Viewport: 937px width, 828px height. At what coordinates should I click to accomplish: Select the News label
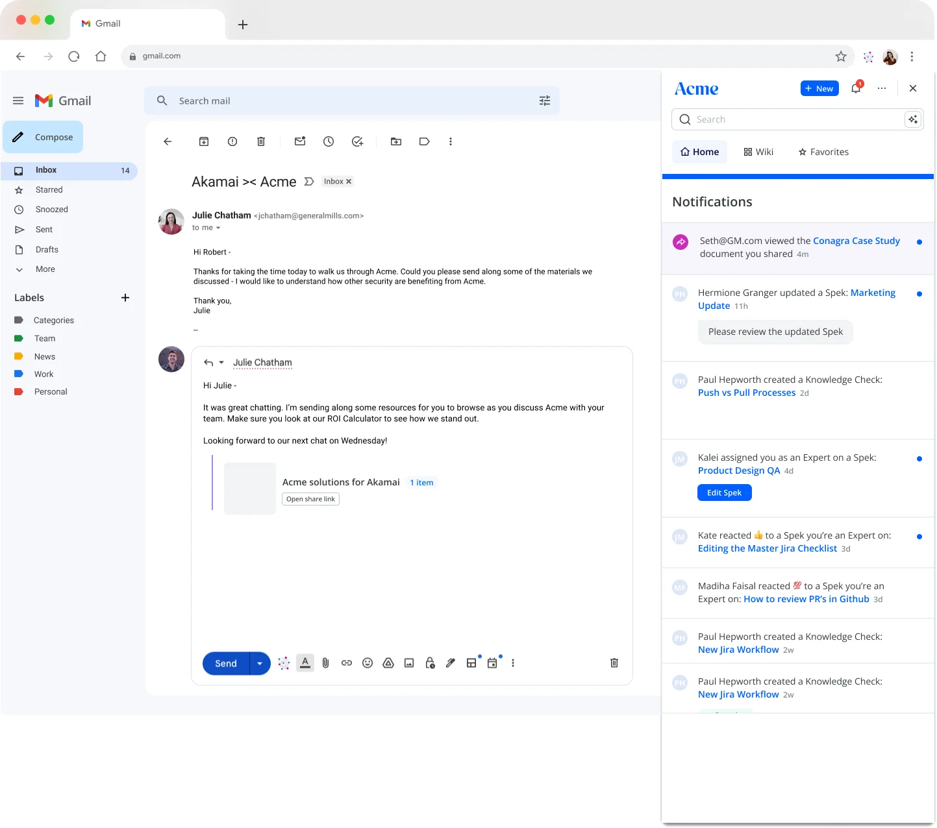point(44,357)
